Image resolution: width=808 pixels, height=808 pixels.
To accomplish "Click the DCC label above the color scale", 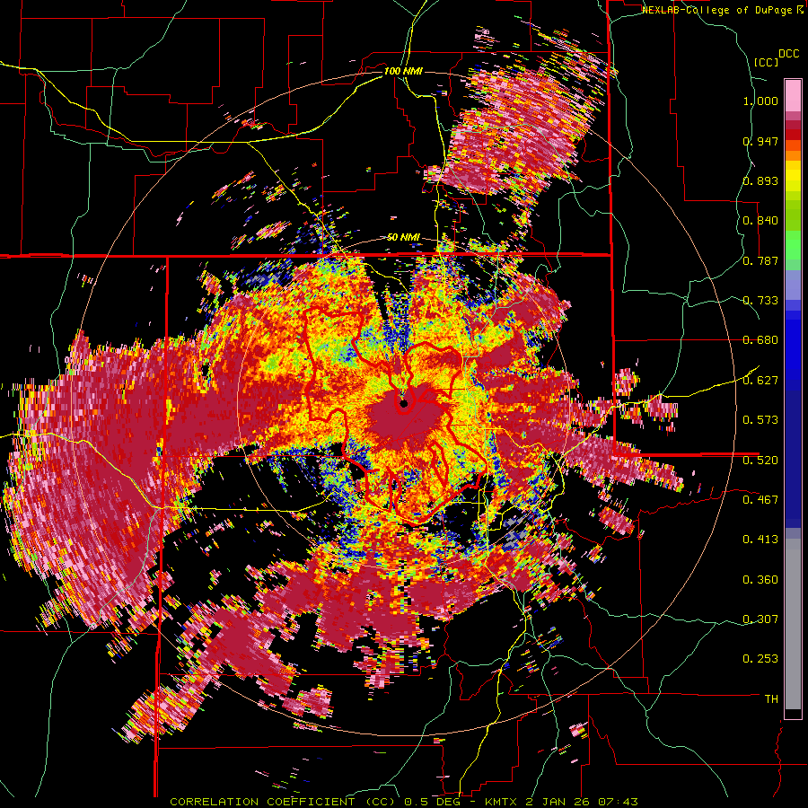I will click(789, 54).
